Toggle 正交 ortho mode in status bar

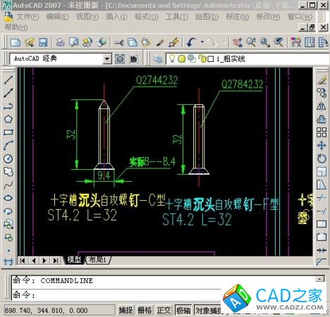coord(164,310)
